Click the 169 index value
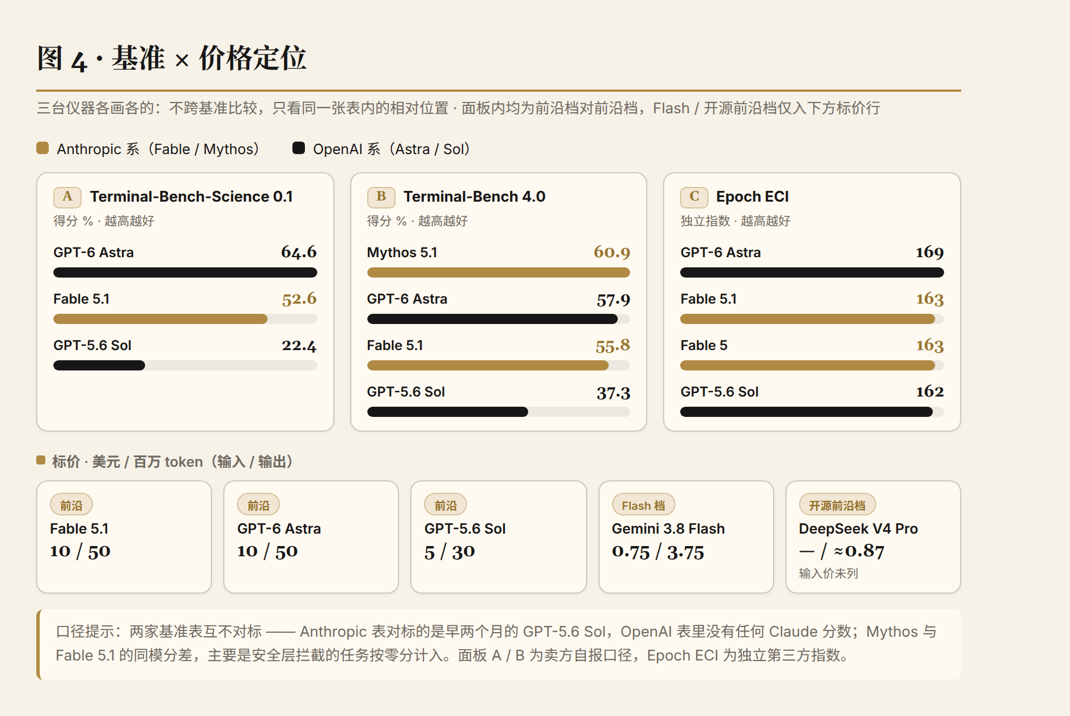Image resolution: width=1070 pixels, height=716 pixels. (x=930, y=252)
